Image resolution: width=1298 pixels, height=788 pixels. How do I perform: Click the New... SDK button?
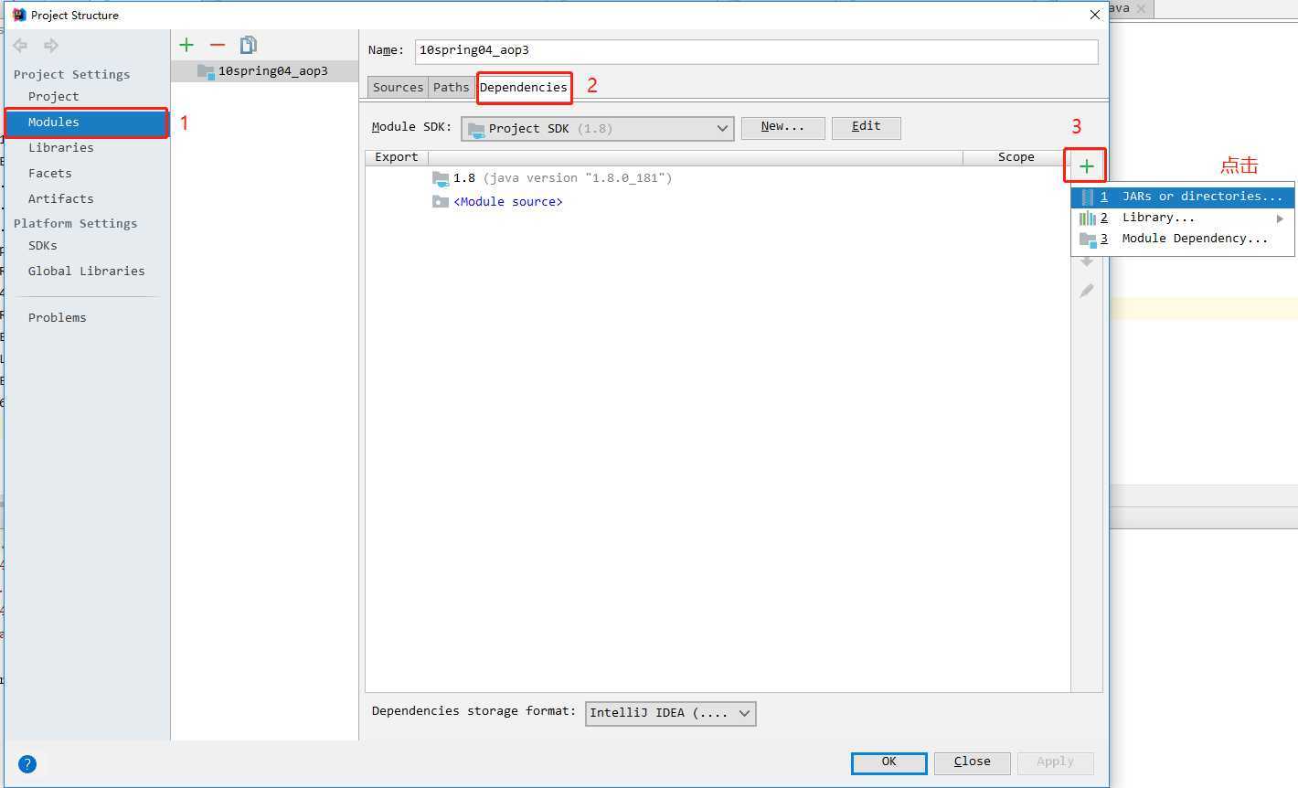782,127
